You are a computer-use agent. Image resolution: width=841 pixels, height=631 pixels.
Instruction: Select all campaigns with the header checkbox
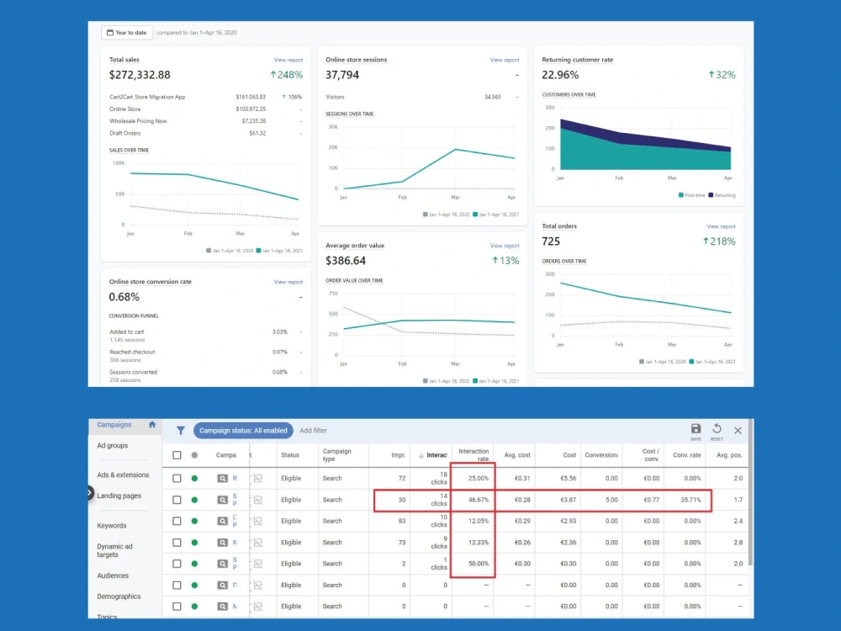[177, 455]
